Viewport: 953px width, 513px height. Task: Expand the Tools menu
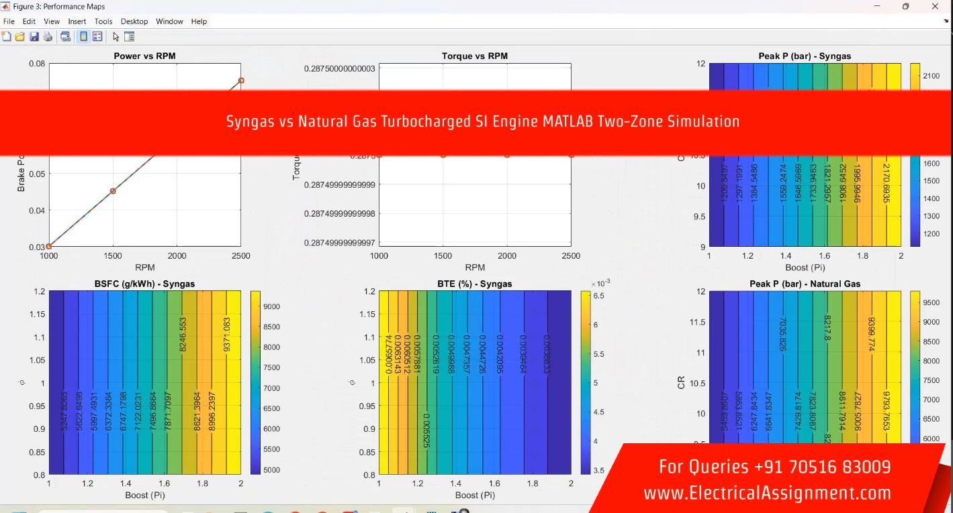(103, 21)
